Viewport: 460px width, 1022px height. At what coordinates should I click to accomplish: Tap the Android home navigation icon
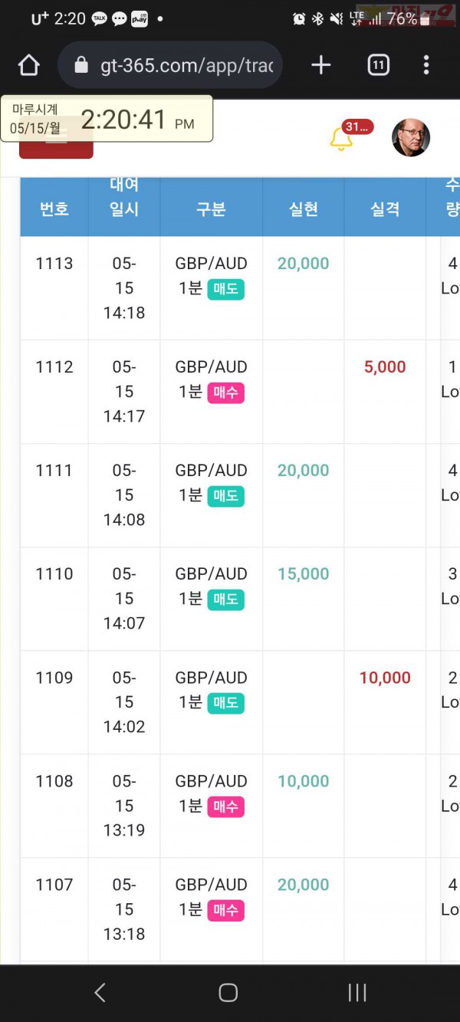point(228,993)
